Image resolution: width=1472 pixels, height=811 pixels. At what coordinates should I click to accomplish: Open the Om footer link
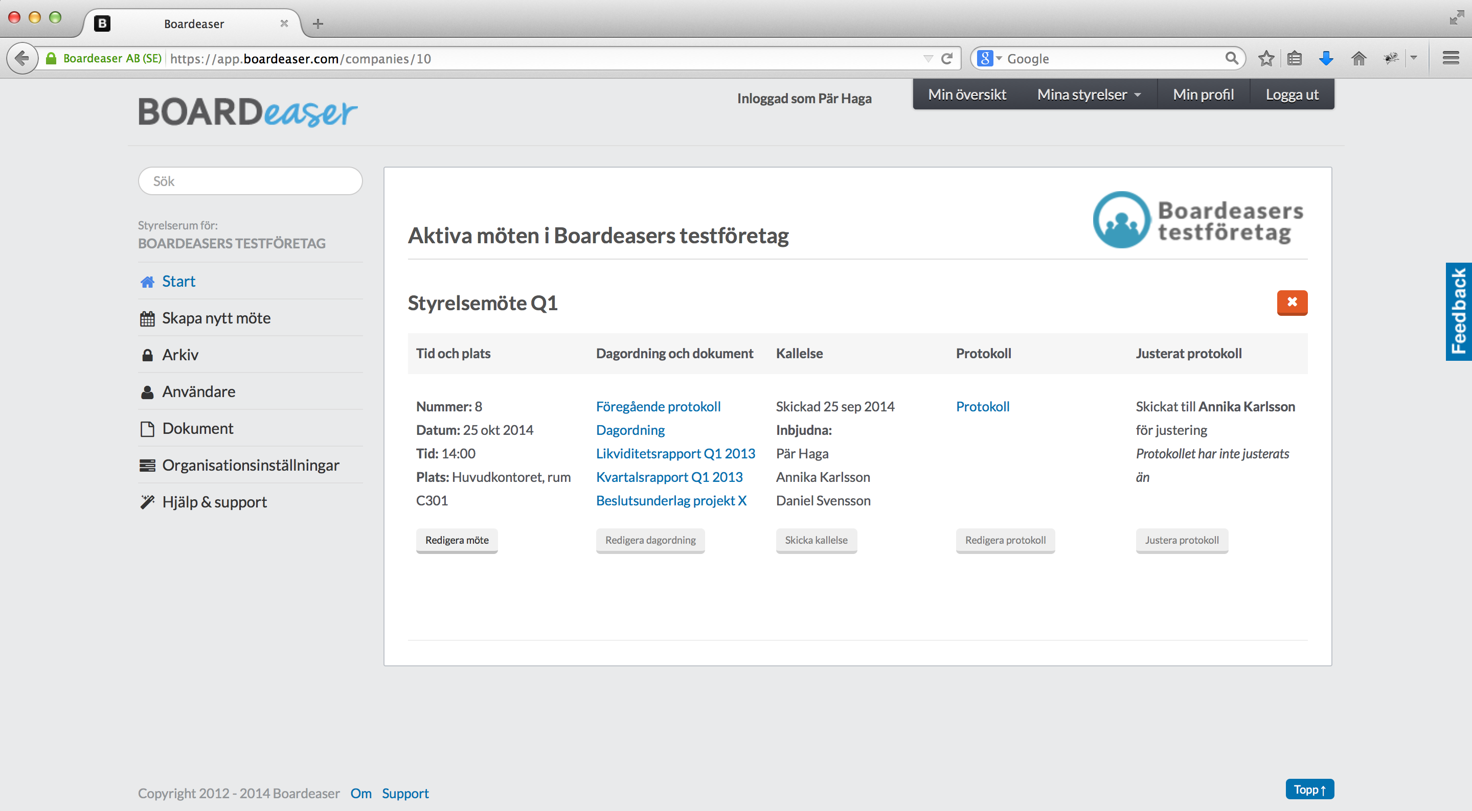click(x=360, y=793)
